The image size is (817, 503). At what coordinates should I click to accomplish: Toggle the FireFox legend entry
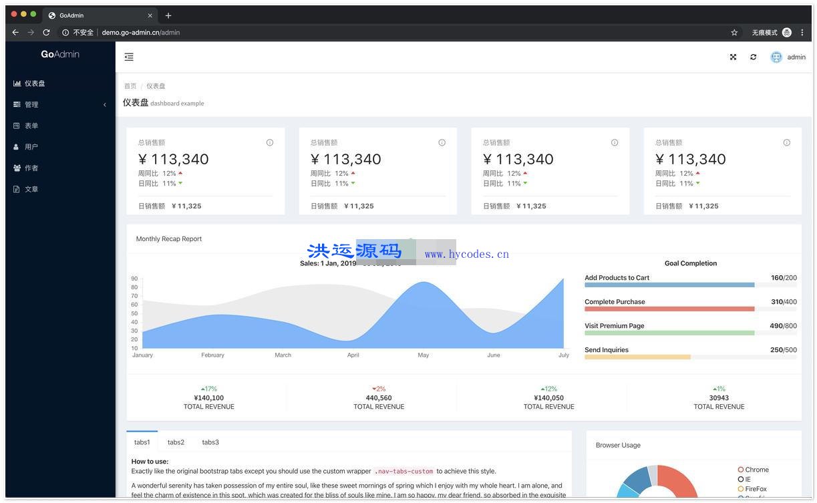(x=752, y=489)
